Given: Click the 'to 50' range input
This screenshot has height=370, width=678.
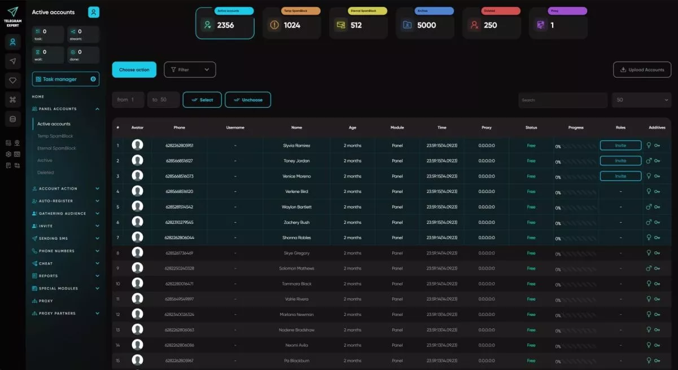Looking at the screenshot, I should point(164,100).
